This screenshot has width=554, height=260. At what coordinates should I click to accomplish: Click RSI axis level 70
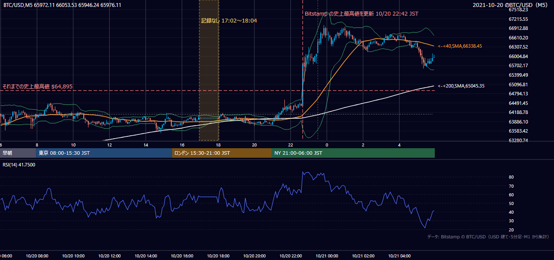point(511,186)
